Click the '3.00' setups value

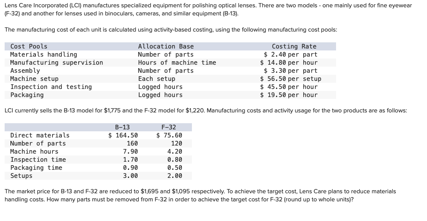point(130,176)
